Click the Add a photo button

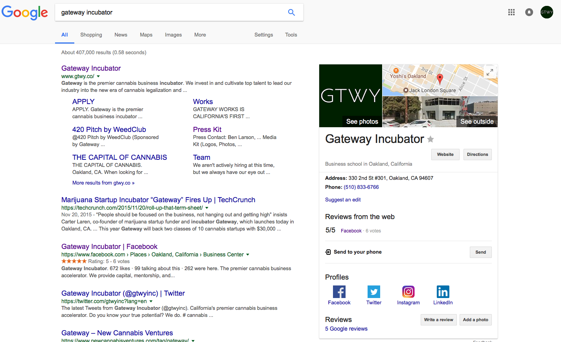click(476, 320)
